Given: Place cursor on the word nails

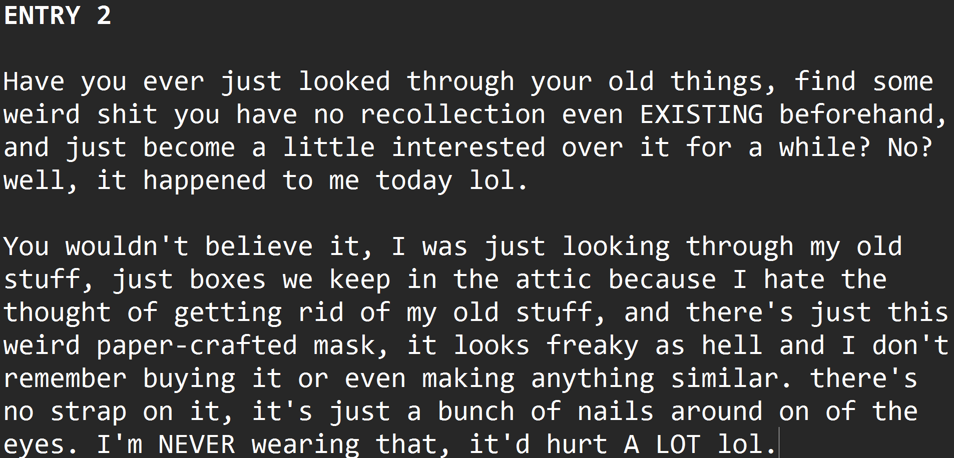Looking at the screenshot, I should coord(616,411).
